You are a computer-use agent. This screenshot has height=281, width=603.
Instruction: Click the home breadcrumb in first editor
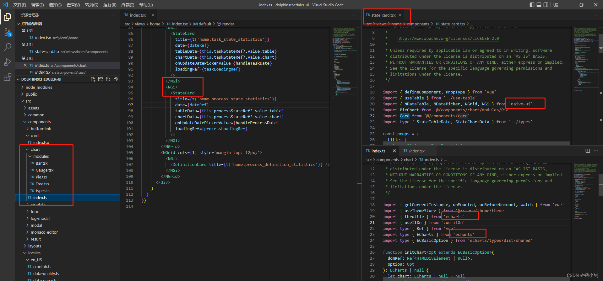[x=155, y=24]
